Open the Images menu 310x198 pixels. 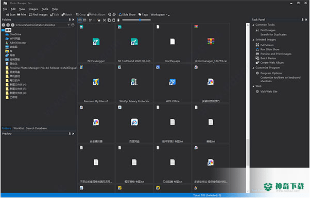point(33,9)
